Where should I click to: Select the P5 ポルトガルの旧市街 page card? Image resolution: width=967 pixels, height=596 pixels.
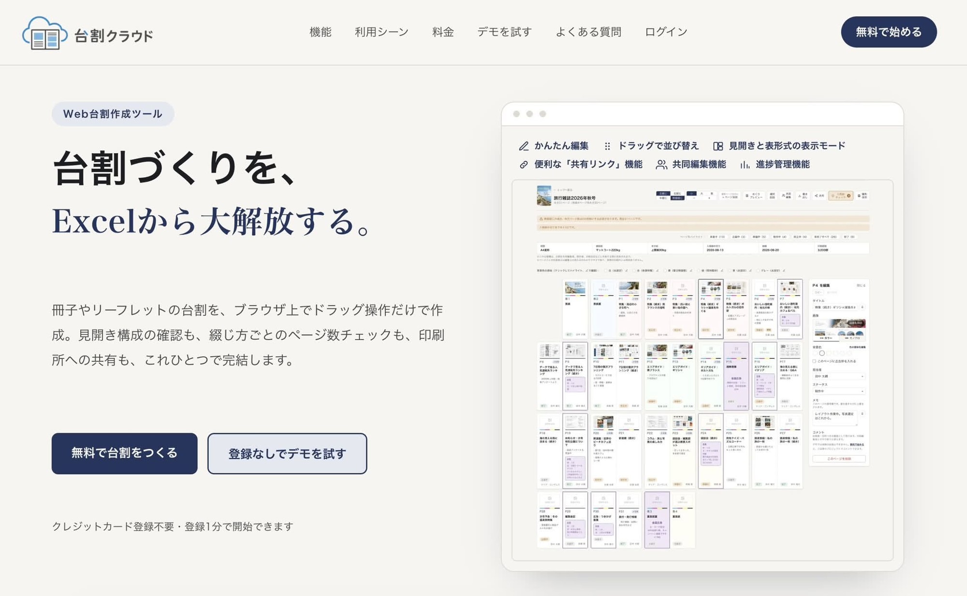736,309
